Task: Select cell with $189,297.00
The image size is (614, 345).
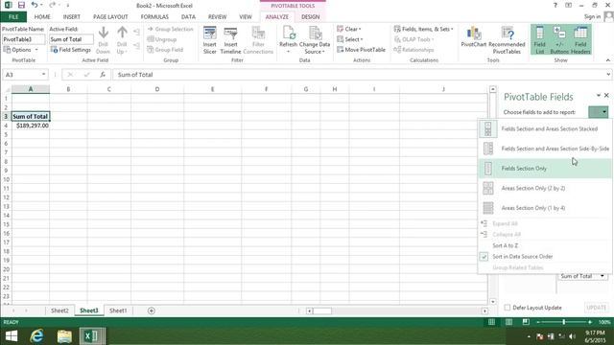Action: pyautogui.click(x=31, y=126)
